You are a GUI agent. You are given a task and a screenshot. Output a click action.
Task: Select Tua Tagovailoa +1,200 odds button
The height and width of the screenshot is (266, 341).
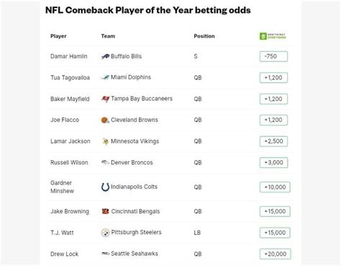tap(273, 78)
